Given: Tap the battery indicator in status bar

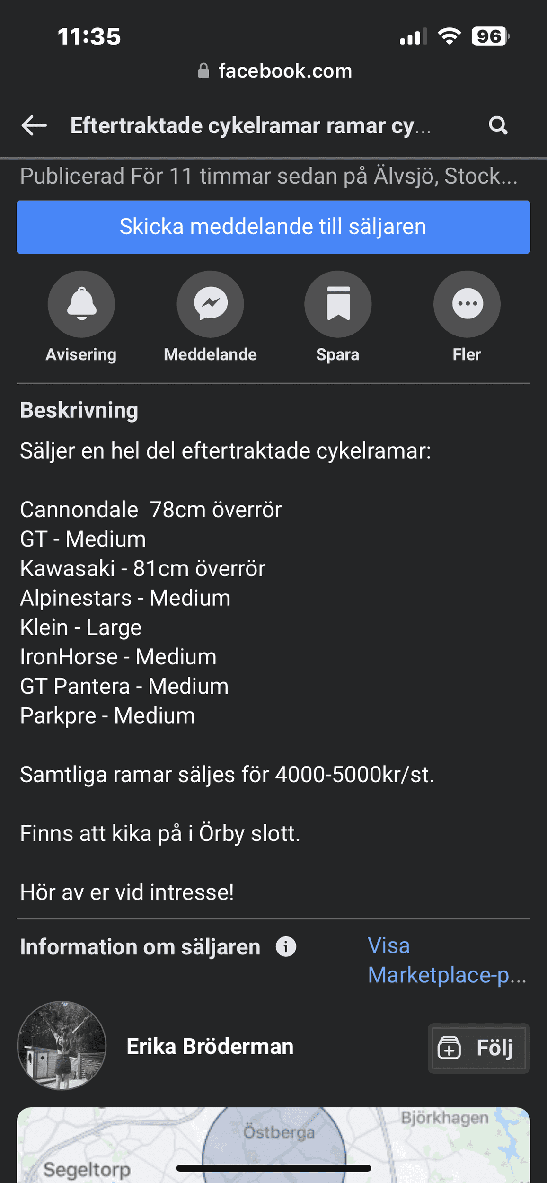Looking at the screenshot, I should [490, 36].
